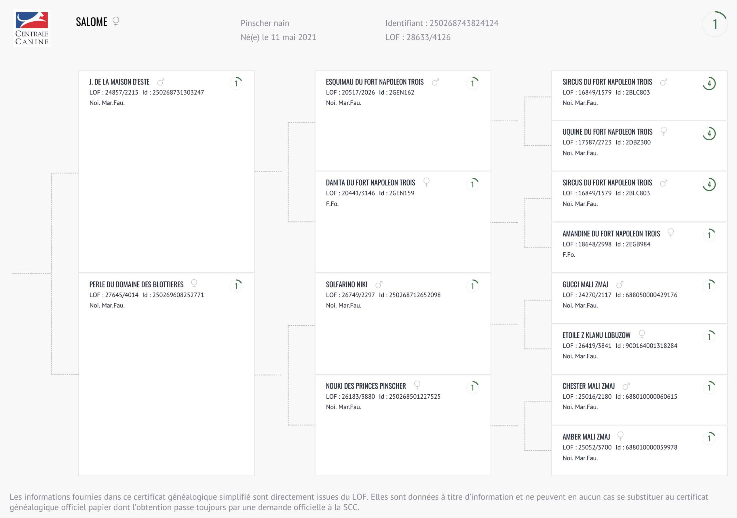Click the LOF 24857/2215 number of the sire
Viewport: 737px width, 518px height.
[x=121, y=93]
